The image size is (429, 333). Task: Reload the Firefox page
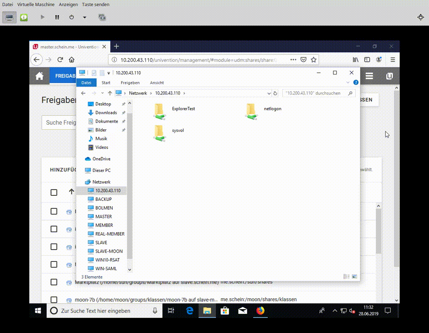[60, 59]
